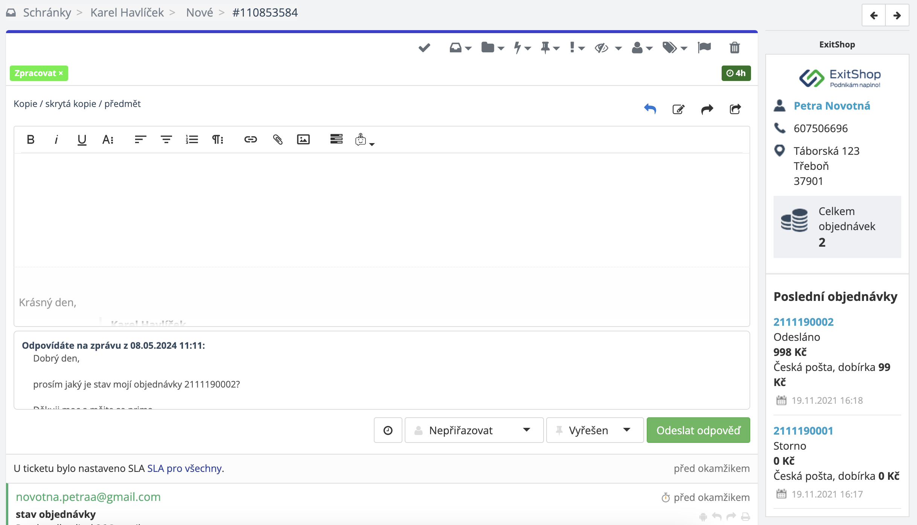Go to Karel Havlíček breadcrumb
The height and width of the screenshot is (525, 917).
click(127, 12)
